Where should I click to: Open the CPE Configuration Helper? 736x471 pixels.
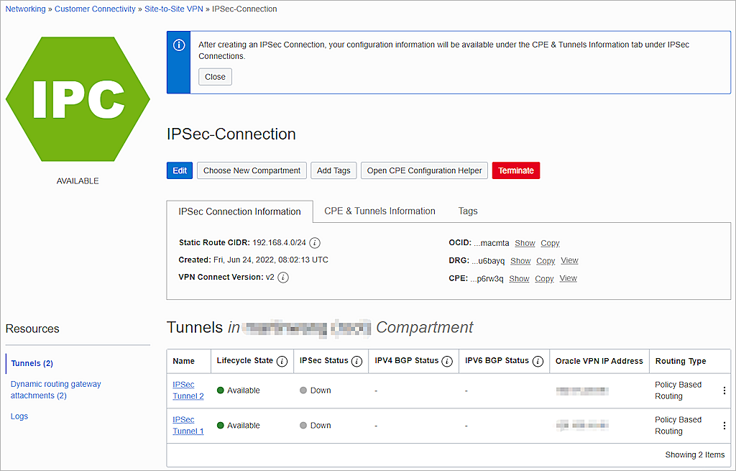(424, 170)
